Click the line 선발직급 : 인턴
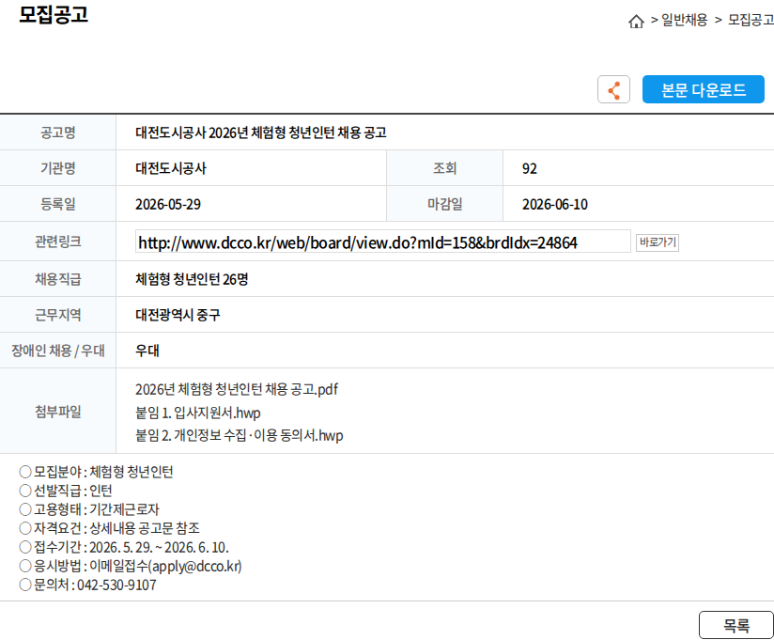Screen dimensions: 774x640 click(66, 491)
